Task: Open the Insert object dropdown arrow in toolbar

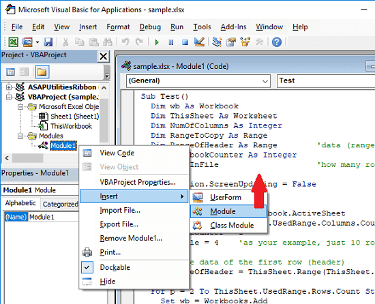Action: 37,42
